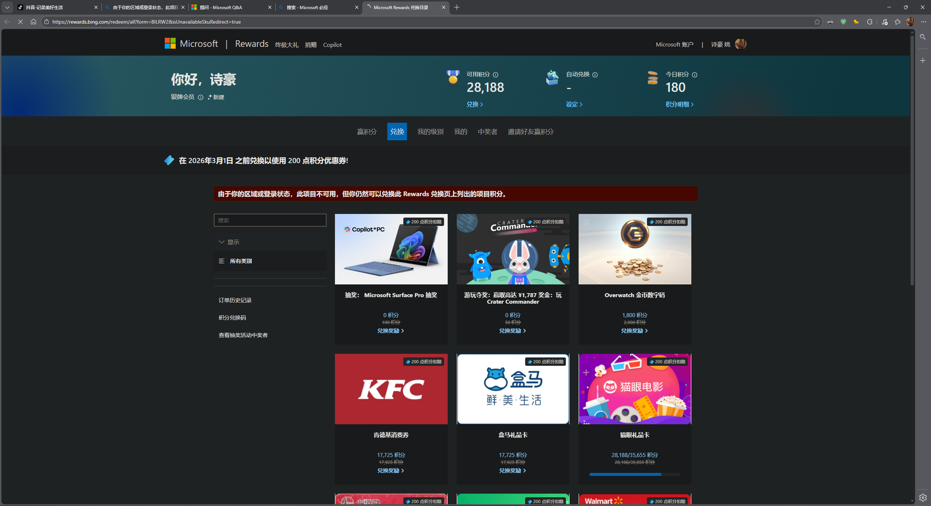The width and height of the screenshot is (931, 506).
Task: Open browser settings and more menu
Action: click(923, 22)
